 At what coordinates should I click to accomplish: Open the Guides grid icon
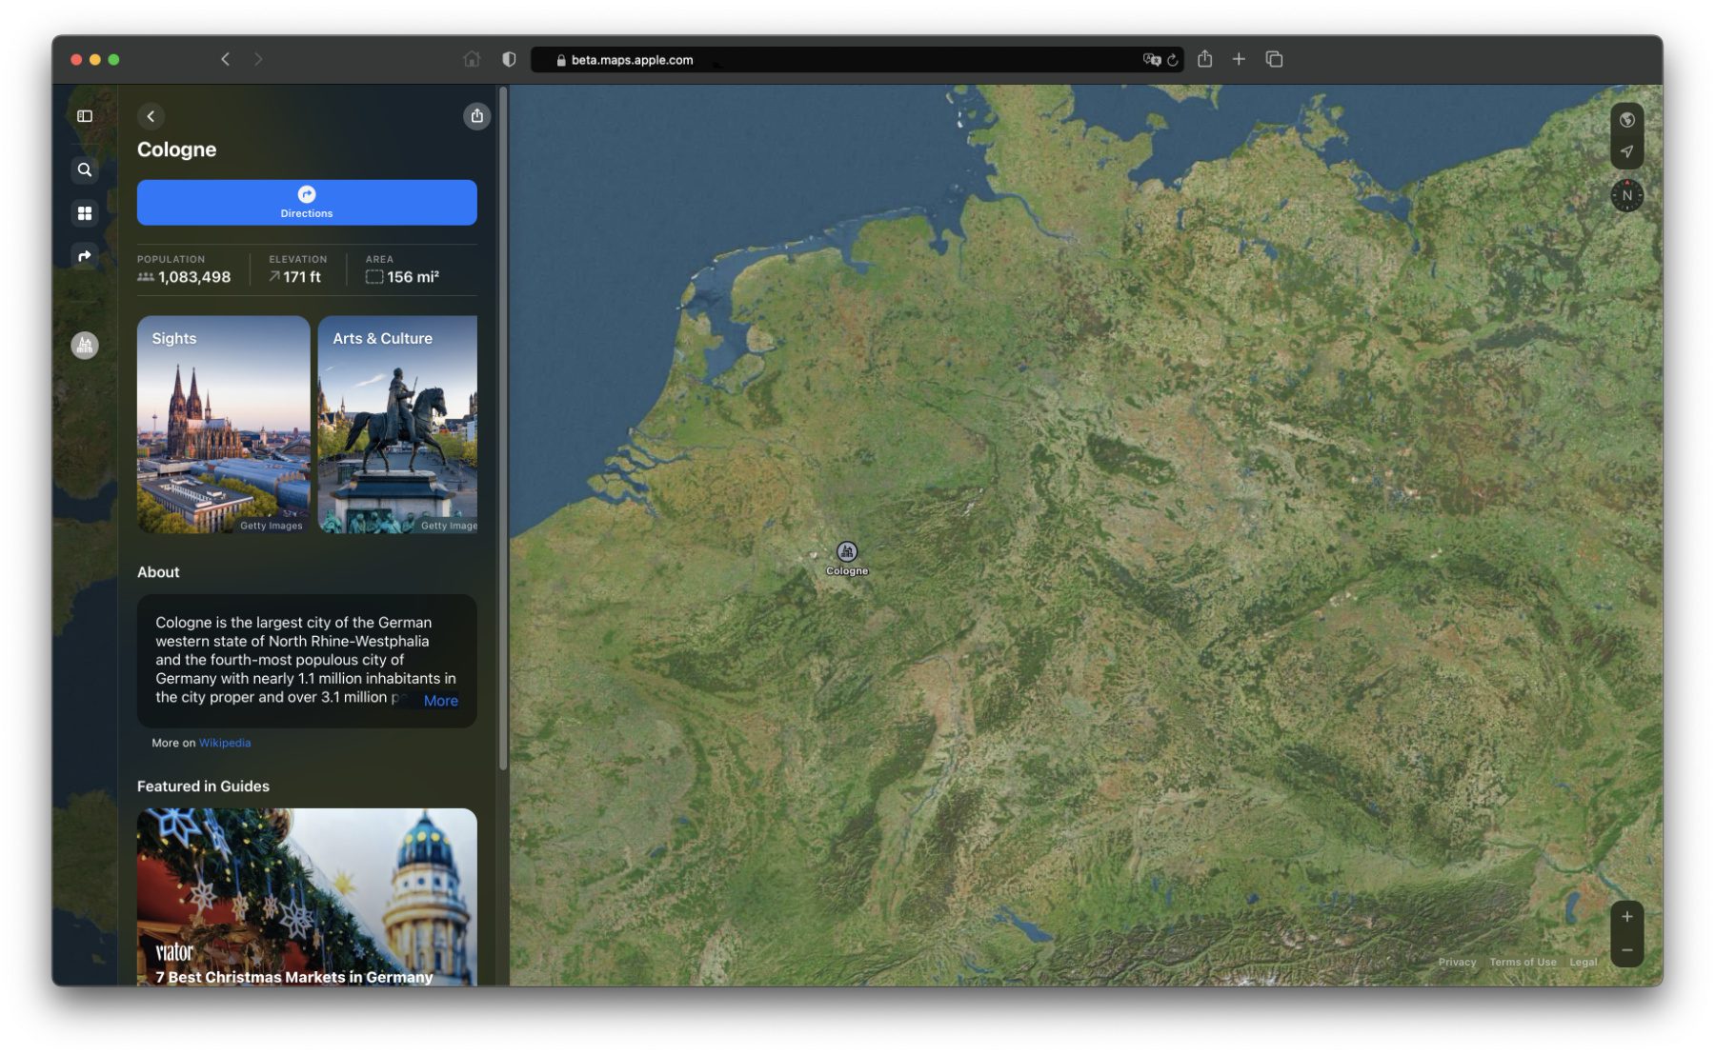pos(85,213)
